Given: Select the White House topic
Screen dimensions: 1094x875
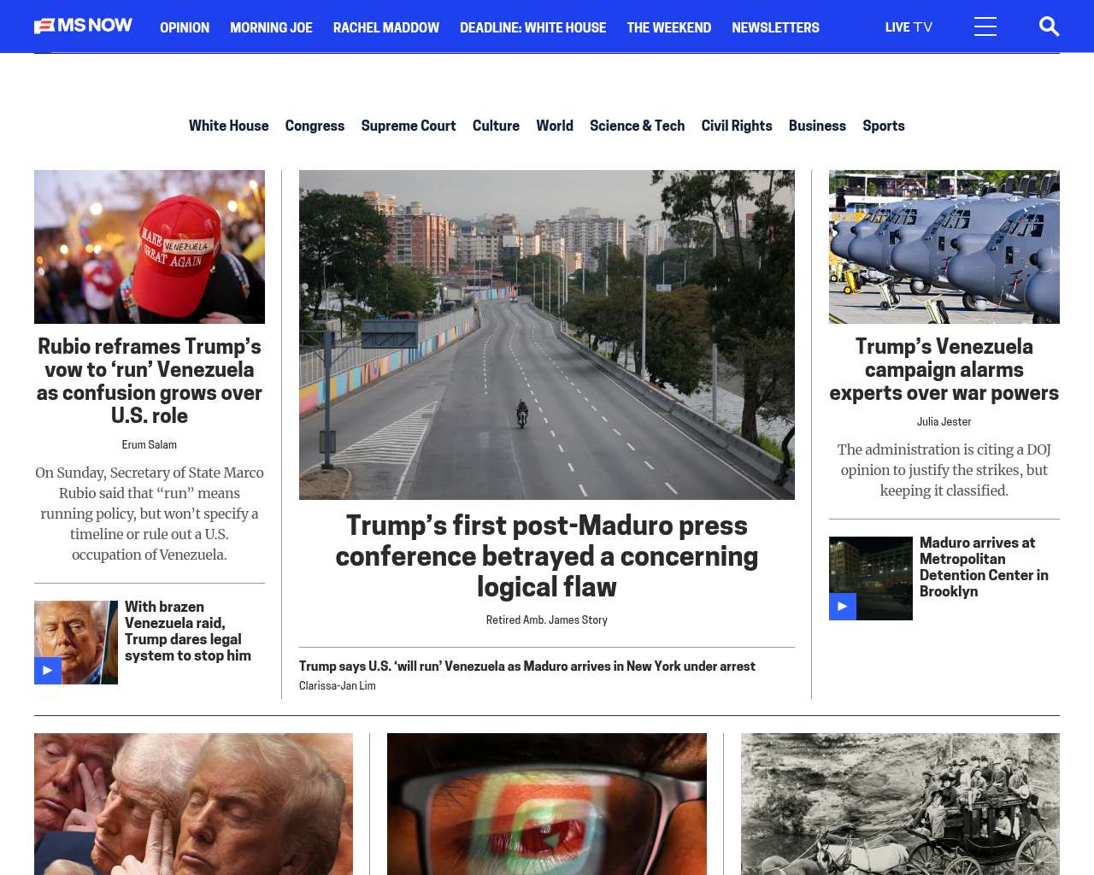Looking at the screenshot, I should [229, 126].
